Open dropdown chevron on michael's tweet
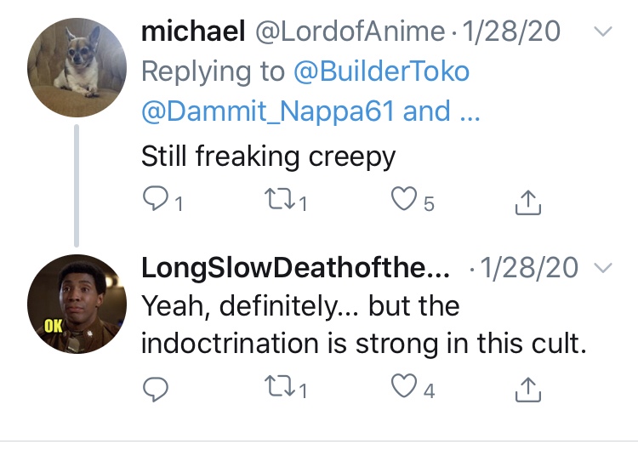 coord(603,31)
